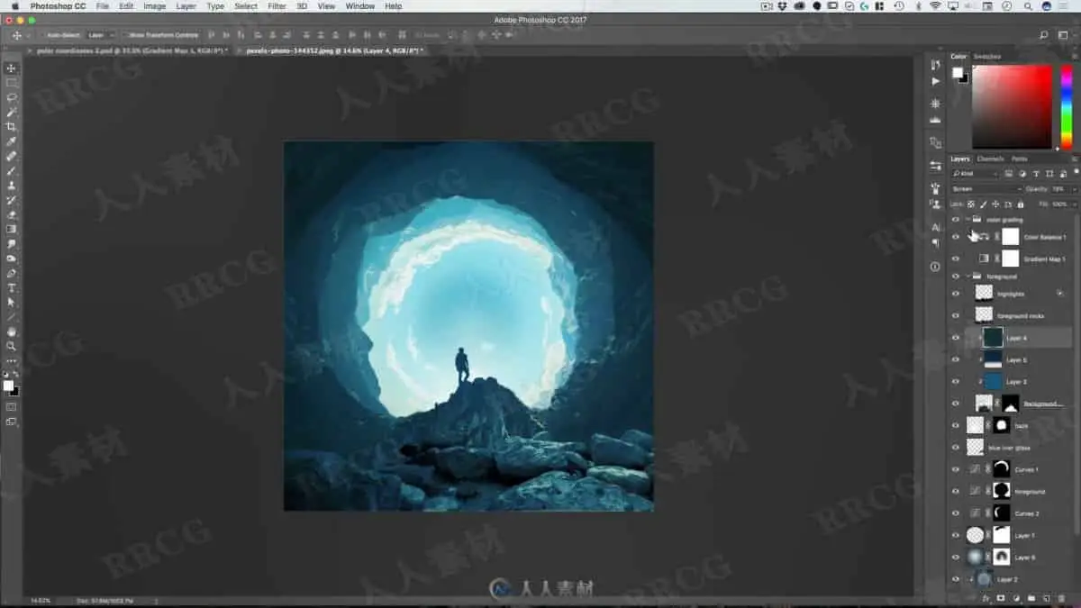Hide the Curves 1 adjustment layer
Viewport: 1081px width, 608px height.
[956, 469]
